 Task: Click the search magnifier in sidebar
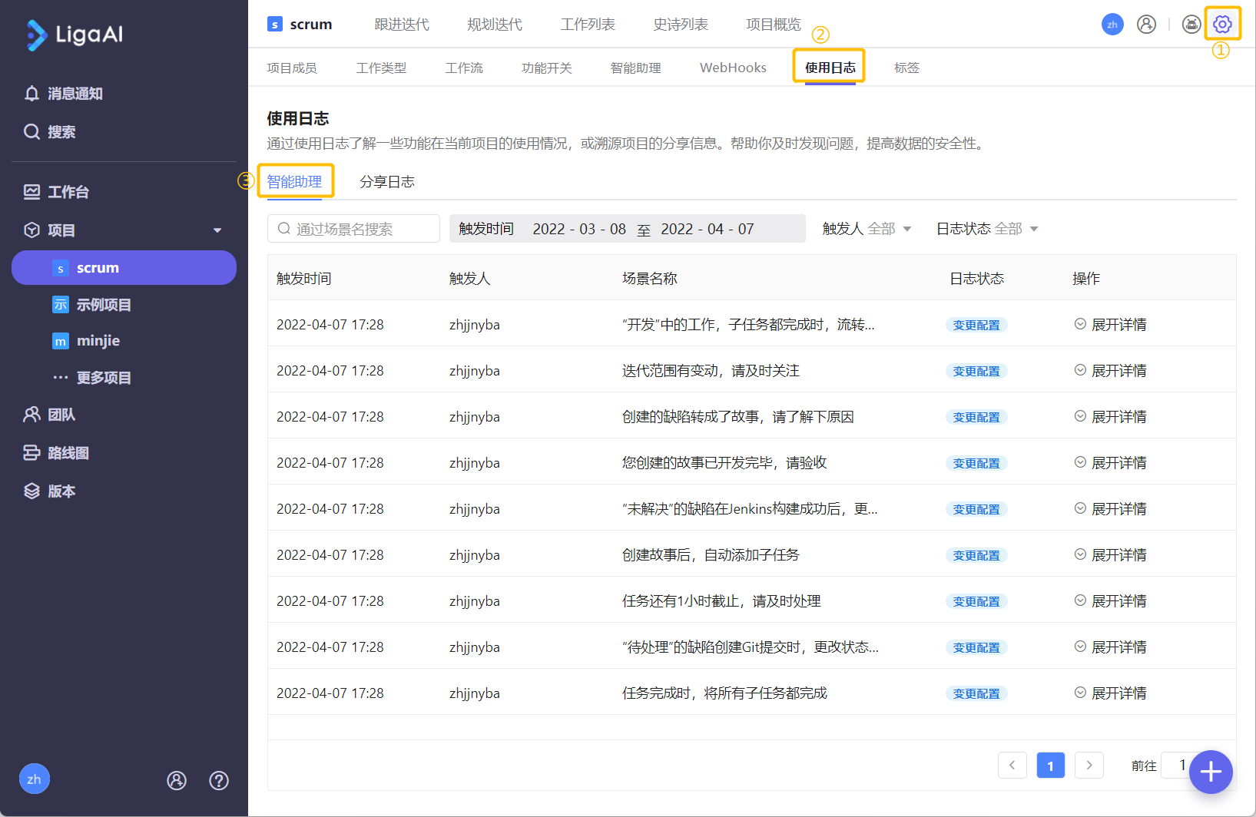tap(31, 132)
